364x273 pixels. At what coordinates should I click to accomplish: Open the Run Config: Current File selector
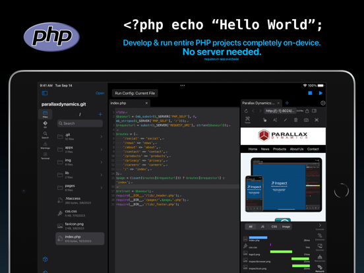(x=135, y=93)
